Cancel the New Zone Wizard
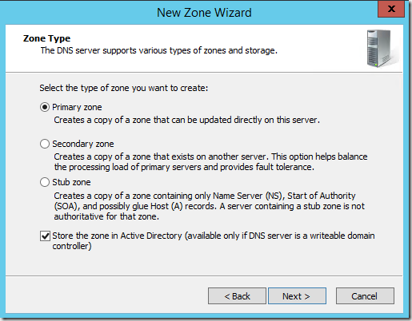412x321 pixels. [365, 295]
